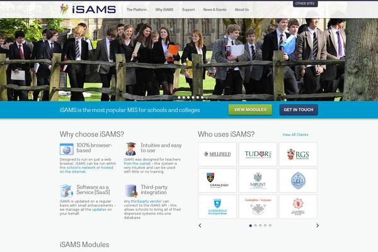378x252 pixels.
Task: Select second client carousel page dot
Action: click(255, 226)
